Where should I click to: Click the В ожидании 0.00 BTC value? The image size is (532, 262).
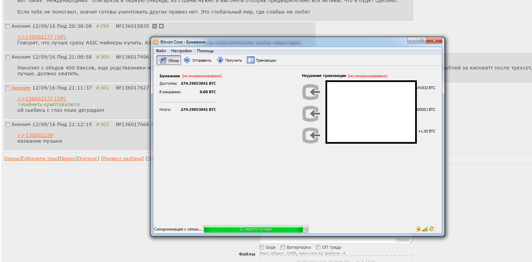coord(208,92)
